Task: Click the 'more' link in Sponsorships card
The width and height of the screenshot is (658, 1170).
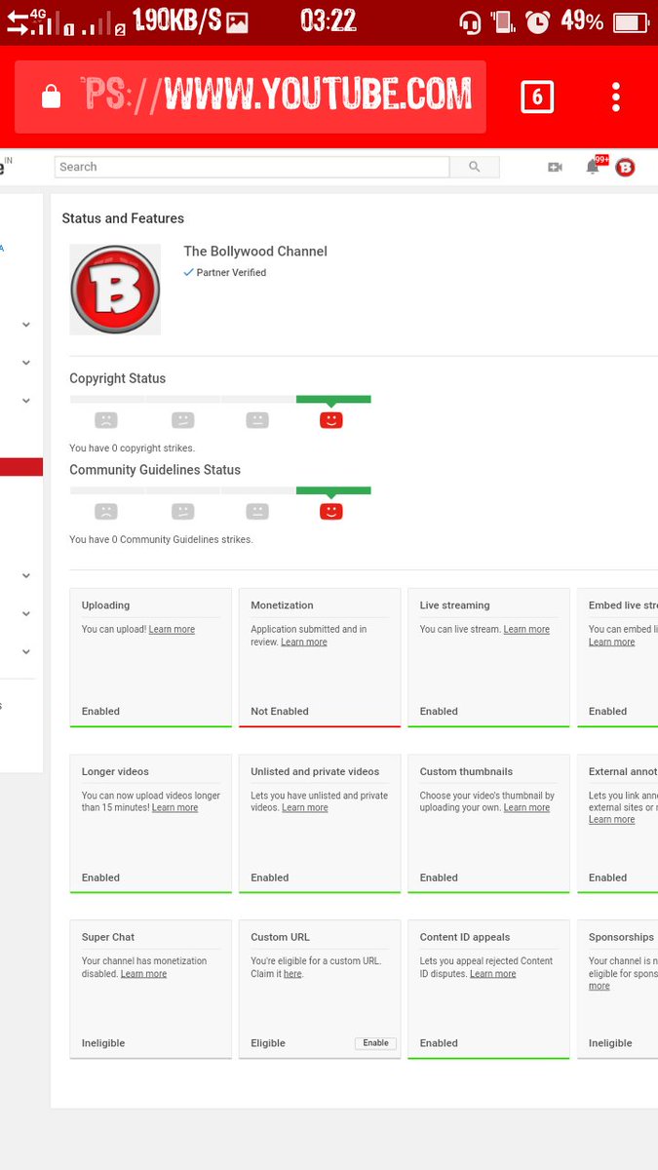Action: (x=599, y=987)
